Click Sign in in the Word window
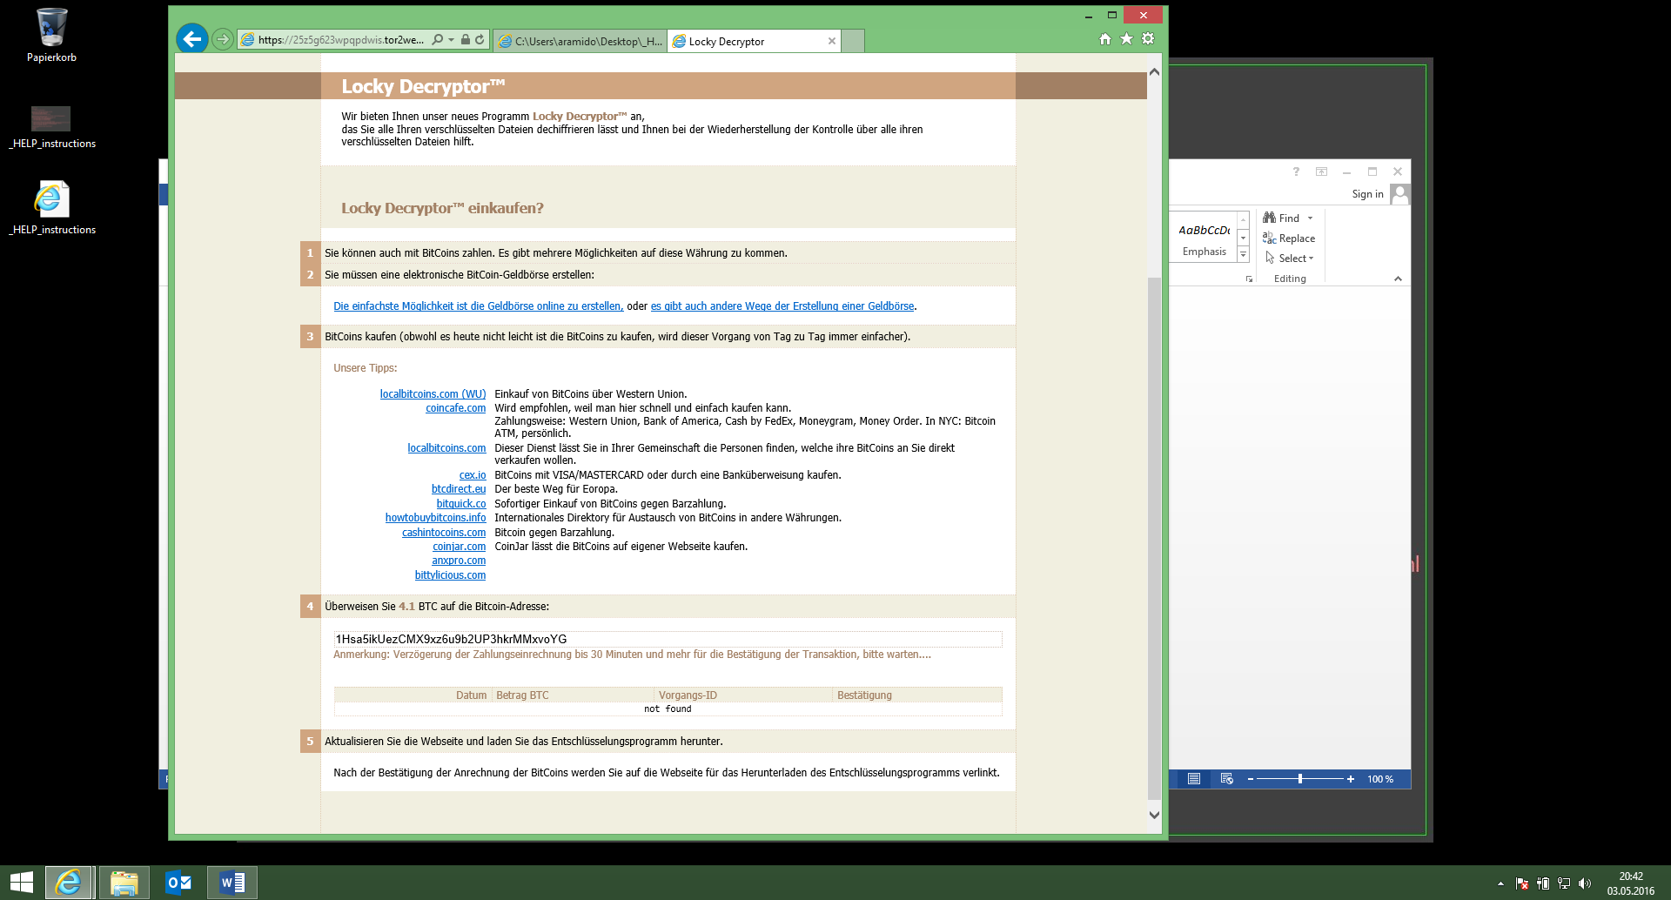The height and width of the screenshot is (900, 1671). pos(1367,194)
